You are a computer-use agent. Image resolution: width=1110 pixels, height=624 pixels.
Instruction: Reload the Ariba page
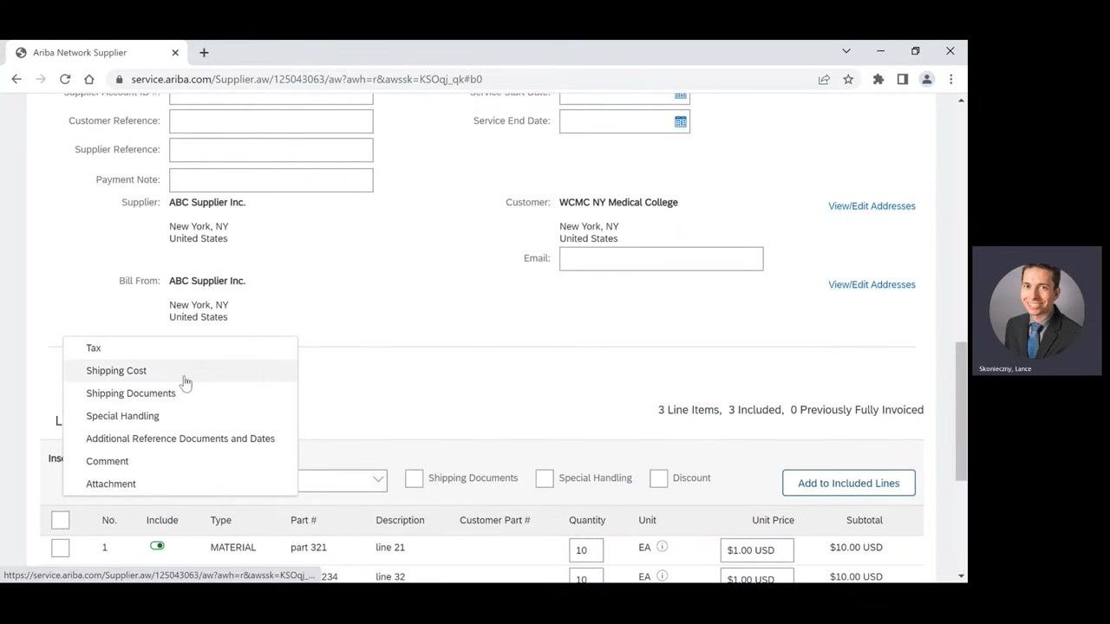pos(65,79)
